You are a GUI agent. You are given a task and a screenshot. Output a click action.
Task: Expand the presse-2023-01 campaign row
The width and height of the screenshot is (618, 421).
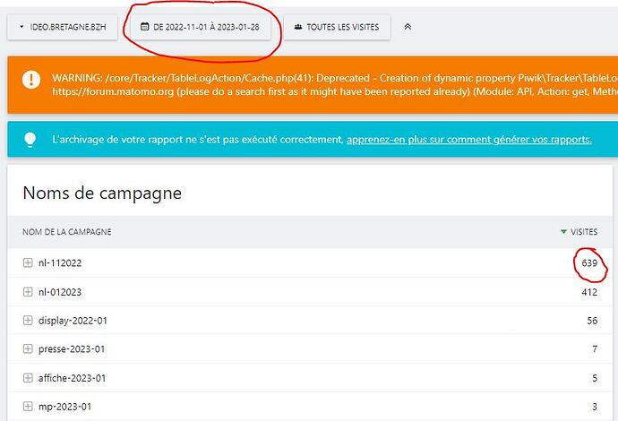[x=28, y=348]
